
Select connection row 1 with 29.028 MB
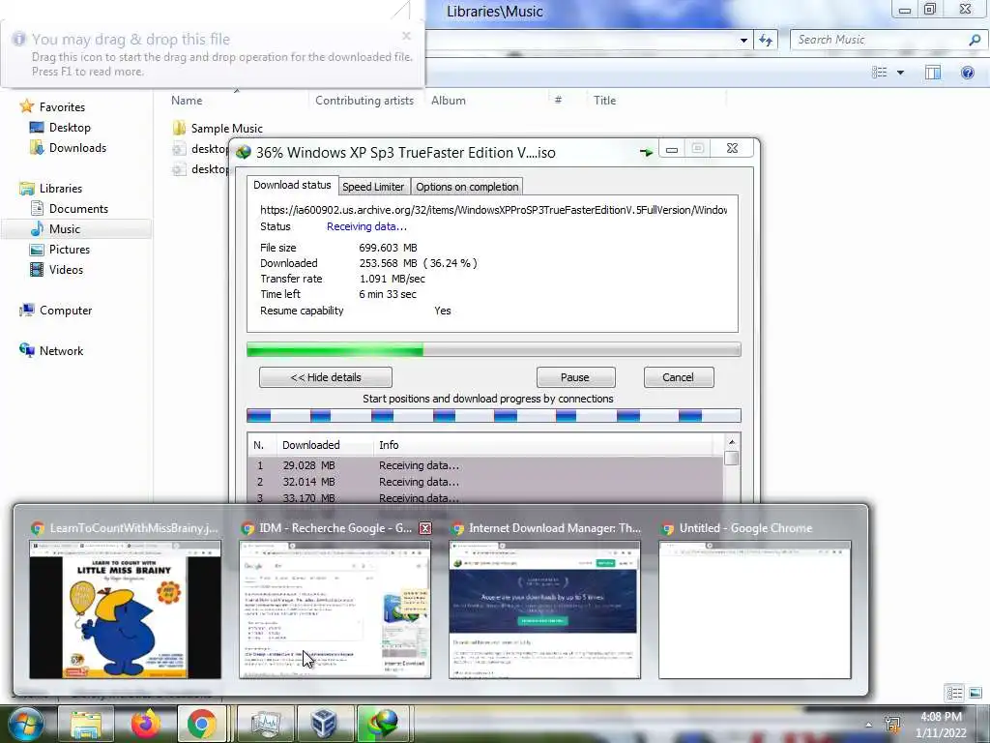[x=485, y=465]
